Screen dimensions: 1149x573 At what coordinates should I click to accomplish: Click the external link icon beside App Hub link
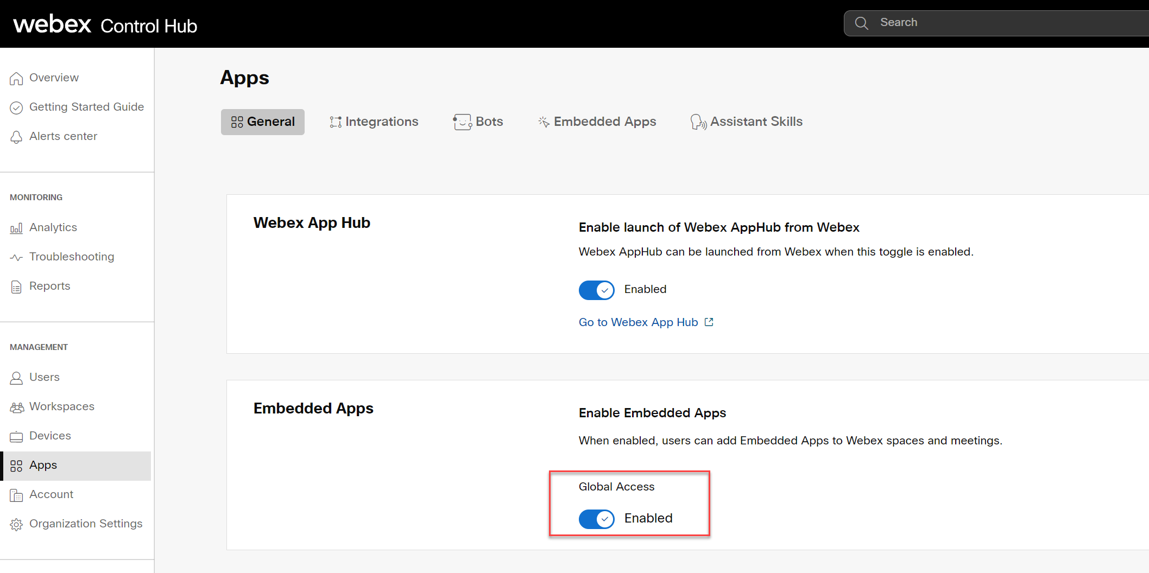[709, 322]
